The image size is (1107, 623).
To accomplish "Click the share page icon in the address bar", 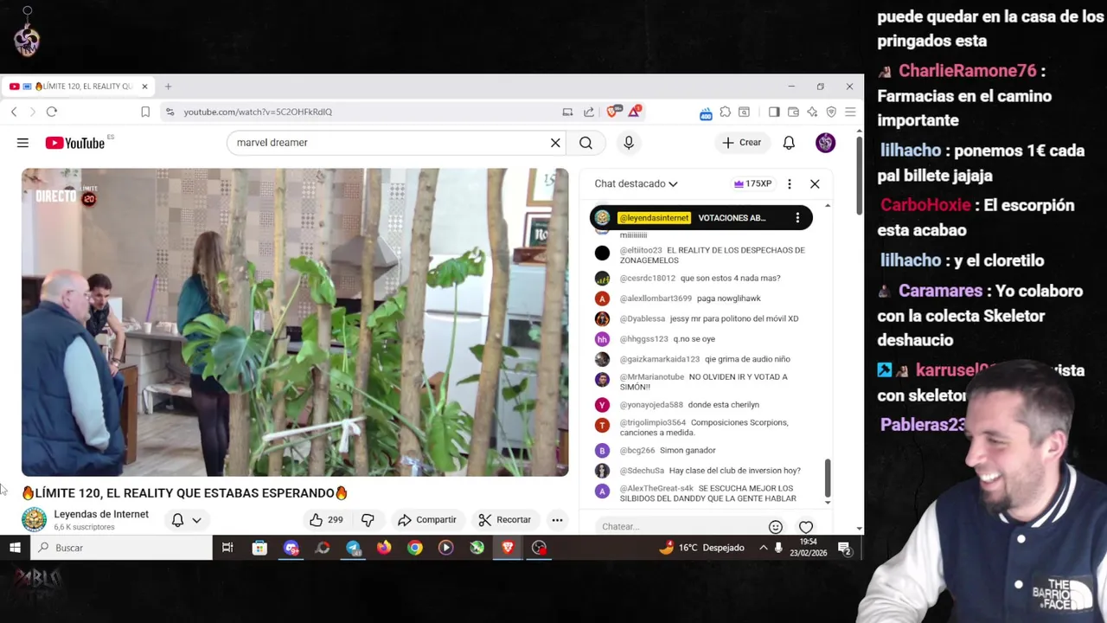I will (589, 112).
